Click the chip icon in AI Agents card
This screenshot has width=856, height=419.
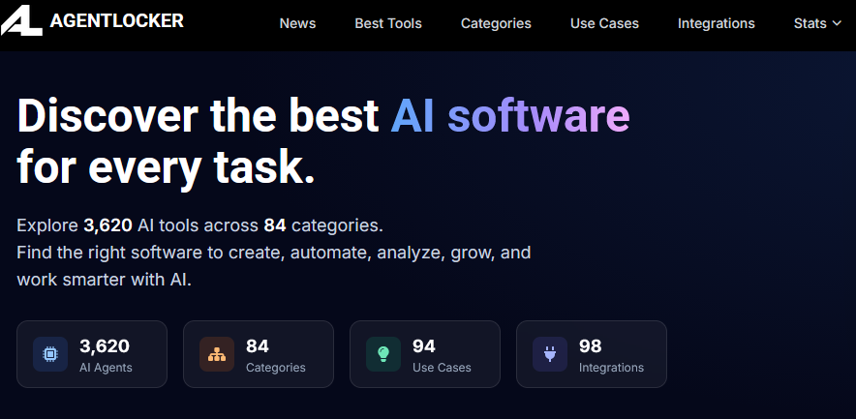pyautogui.click(x=50, y=354)
